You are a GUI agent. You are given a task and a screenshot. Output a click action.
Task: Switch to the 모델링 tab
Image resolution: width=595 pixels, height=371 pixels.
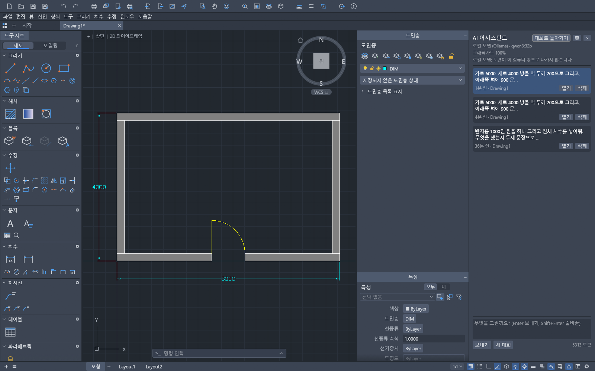pos(50,45)
